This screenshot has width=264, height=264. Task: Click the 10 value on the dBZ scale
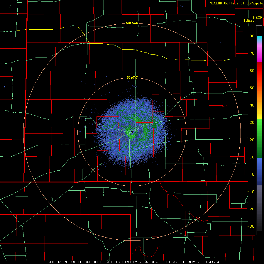click(252, 157)
